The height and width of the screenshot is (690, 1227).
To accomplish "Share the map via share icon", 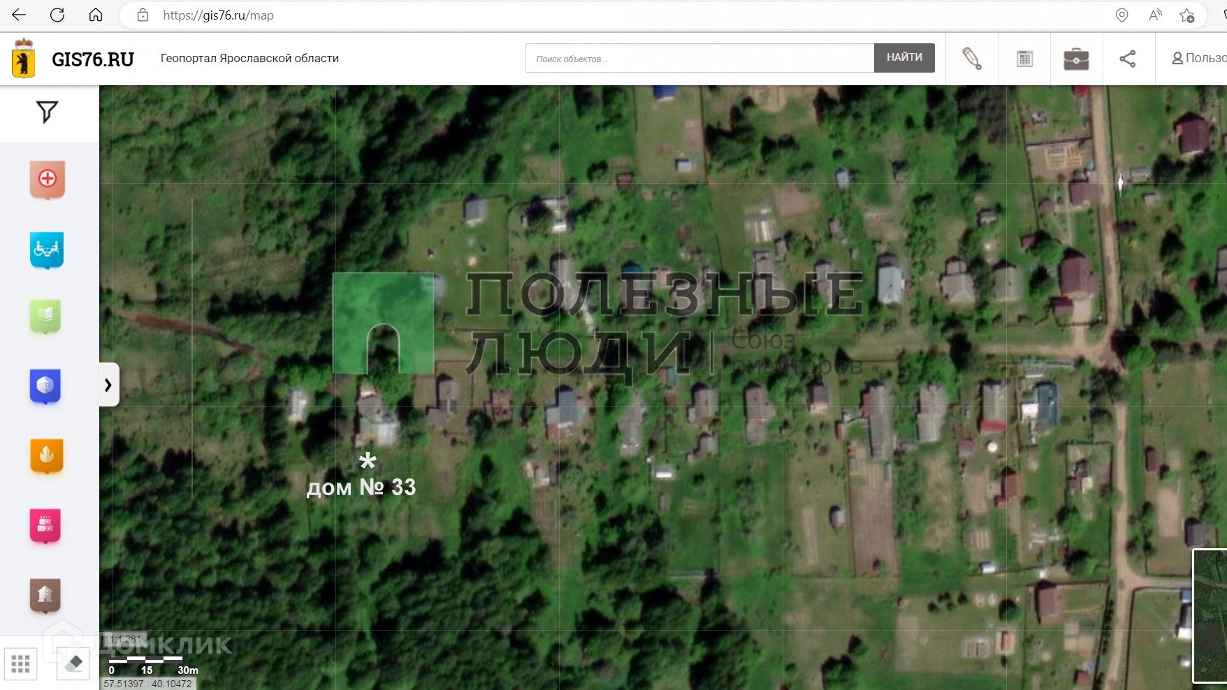I will pyautogui.click(x=1128, y=59).
